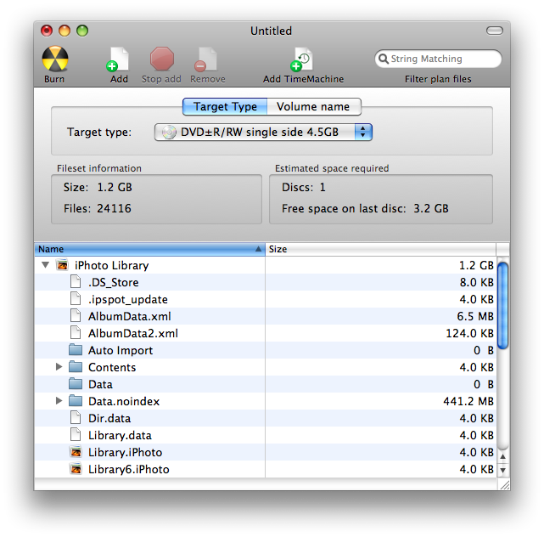Click the toolbar toggle pill button

[495, 31]
